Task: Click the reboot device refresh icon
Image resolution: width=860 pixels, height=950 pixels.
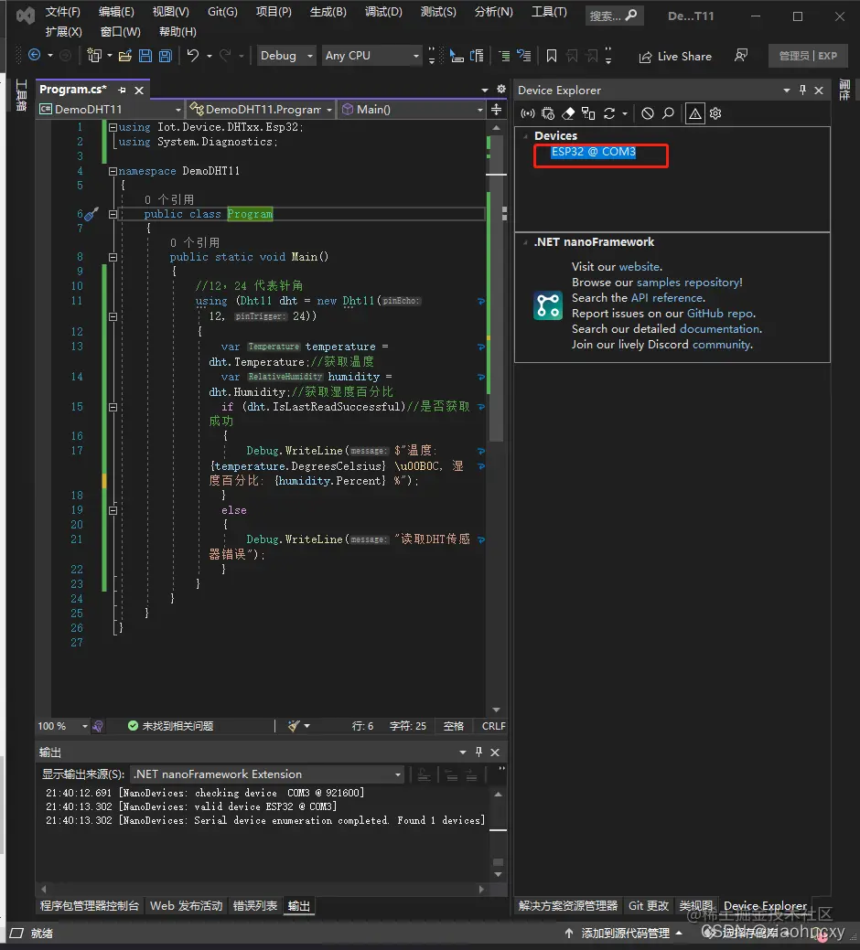Action: click(x=609, y=113)
